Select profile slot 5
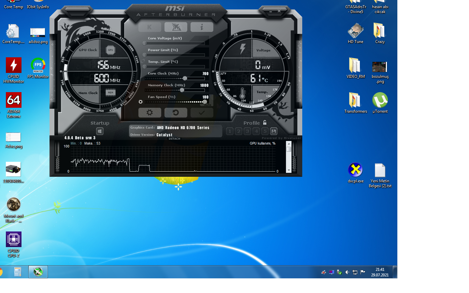 click(265, 131)
